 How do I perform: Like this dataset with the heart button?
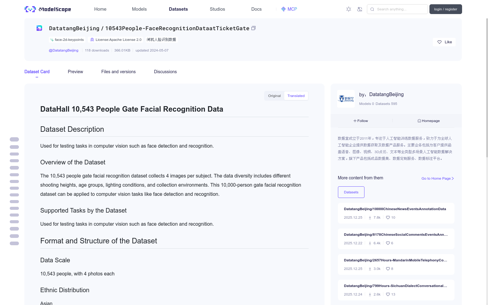coord(444,42)
